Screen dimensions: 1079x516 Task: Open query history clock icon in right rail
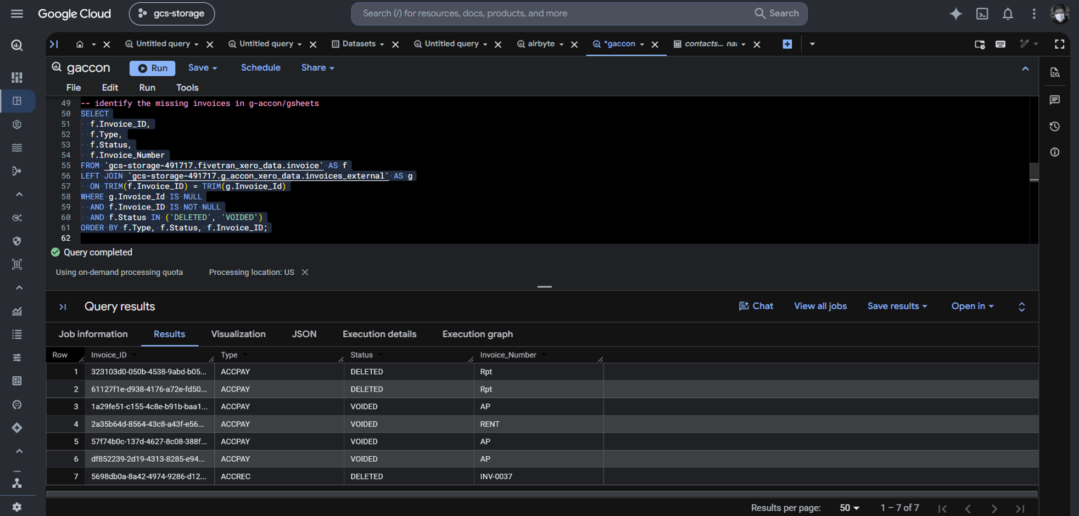pyautogui.click(x=1054, y=127)
